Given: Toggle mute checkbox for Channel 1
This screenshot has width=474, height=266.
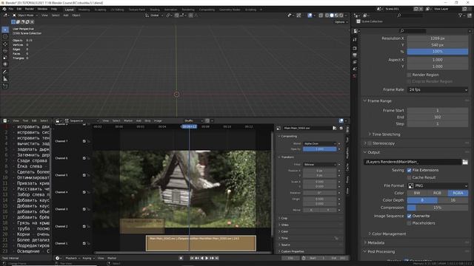Looking at the screenshot, I should [x=84, y=243].
